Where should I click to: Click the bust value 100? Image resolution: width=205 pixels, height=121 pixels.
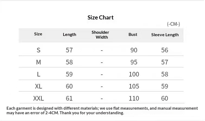[134, 74]
